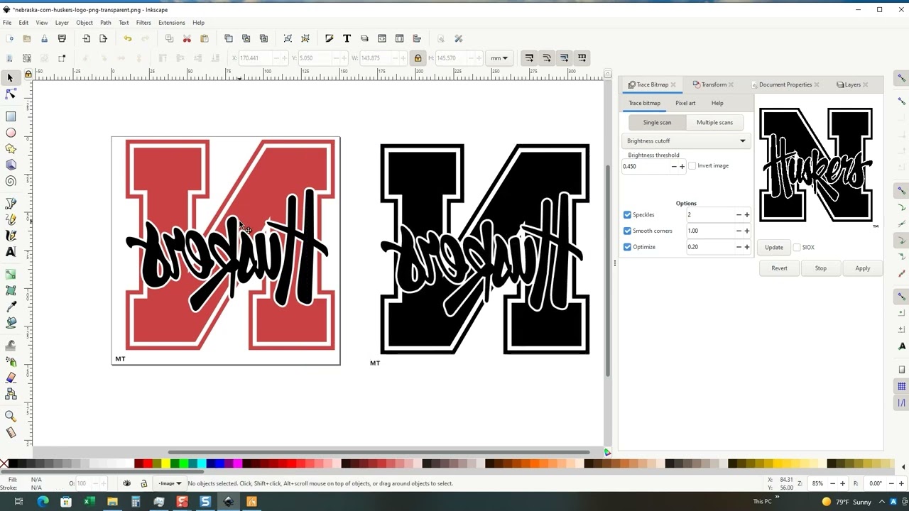Open the mm units dropdown
The image size is (909, 511).
[x=499, y=58]
